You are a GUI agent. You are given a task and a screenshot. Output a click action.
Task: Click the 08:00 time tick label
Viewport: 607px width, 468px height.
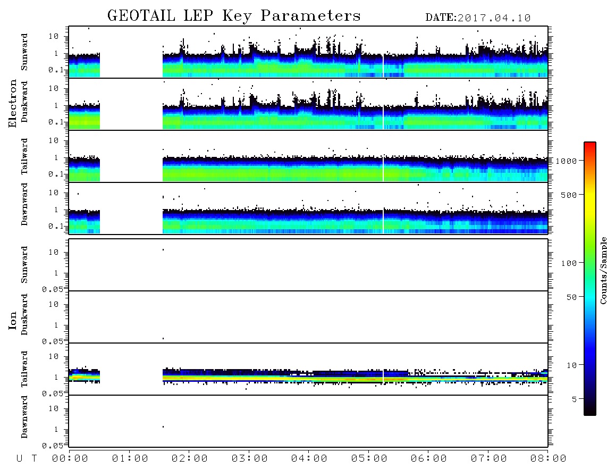pos(549,459)
